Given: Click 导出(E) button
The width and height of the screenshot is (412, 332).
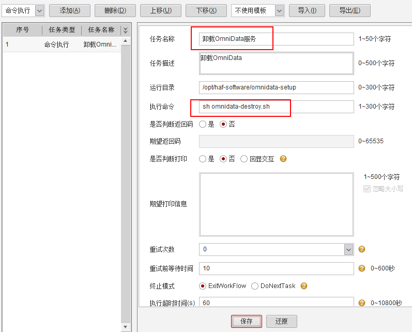Looking at the screenshot, I should pos(350,10).
